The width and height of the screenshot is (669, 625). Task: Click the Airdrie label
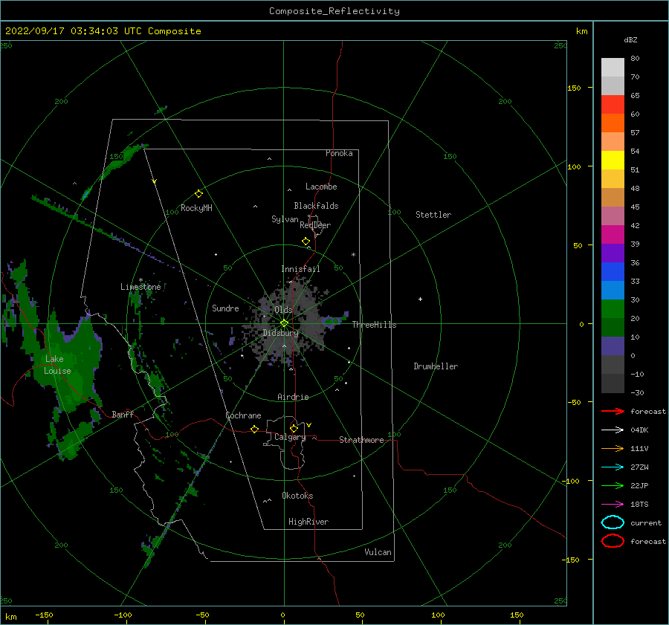(293, 397)
